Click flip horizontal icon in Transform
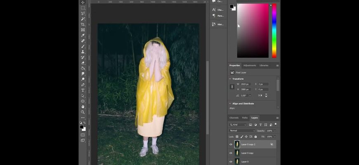Viewport: 359px width, 165px height. [260, 95]
